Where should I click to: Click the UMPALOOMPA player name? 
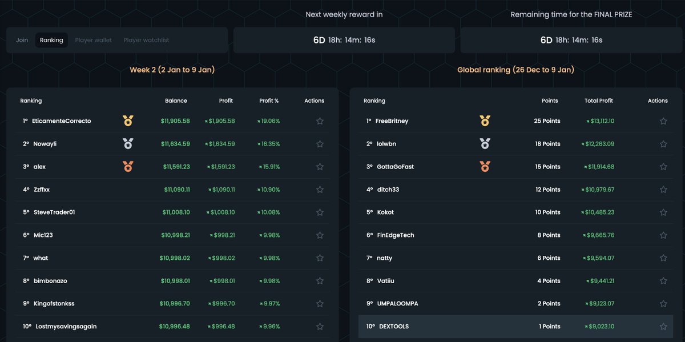pos(397,304)
